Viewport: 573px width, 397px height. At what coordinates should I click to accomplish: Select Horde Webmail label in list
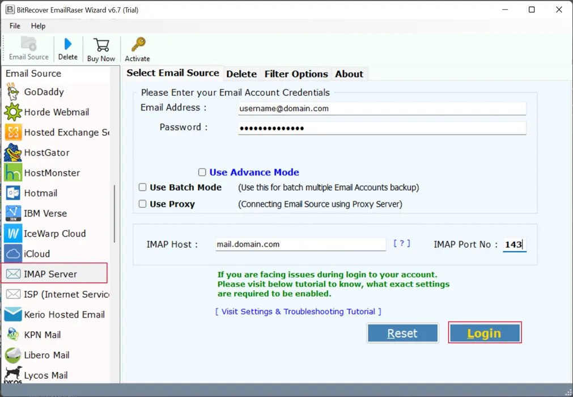(56, 112)
